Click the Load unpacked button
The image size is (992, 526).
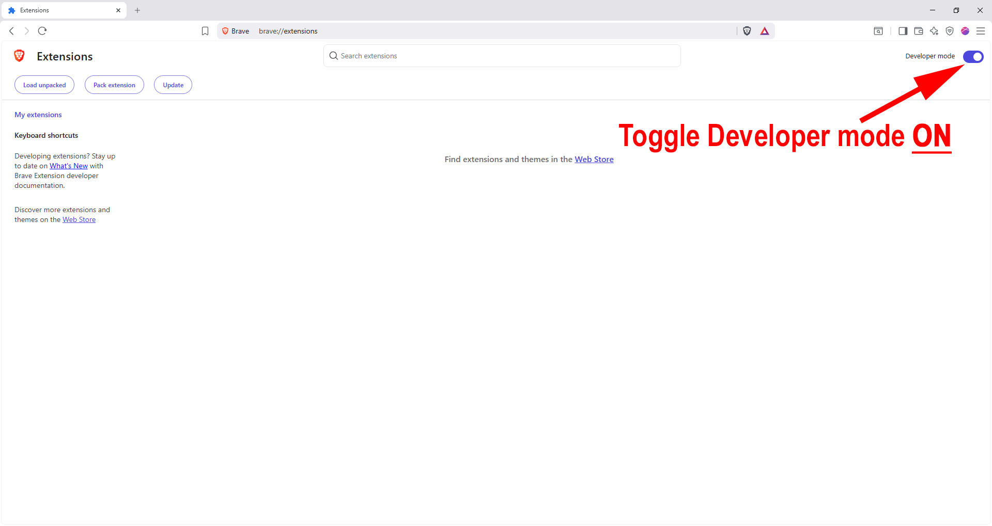coord(44,85)
